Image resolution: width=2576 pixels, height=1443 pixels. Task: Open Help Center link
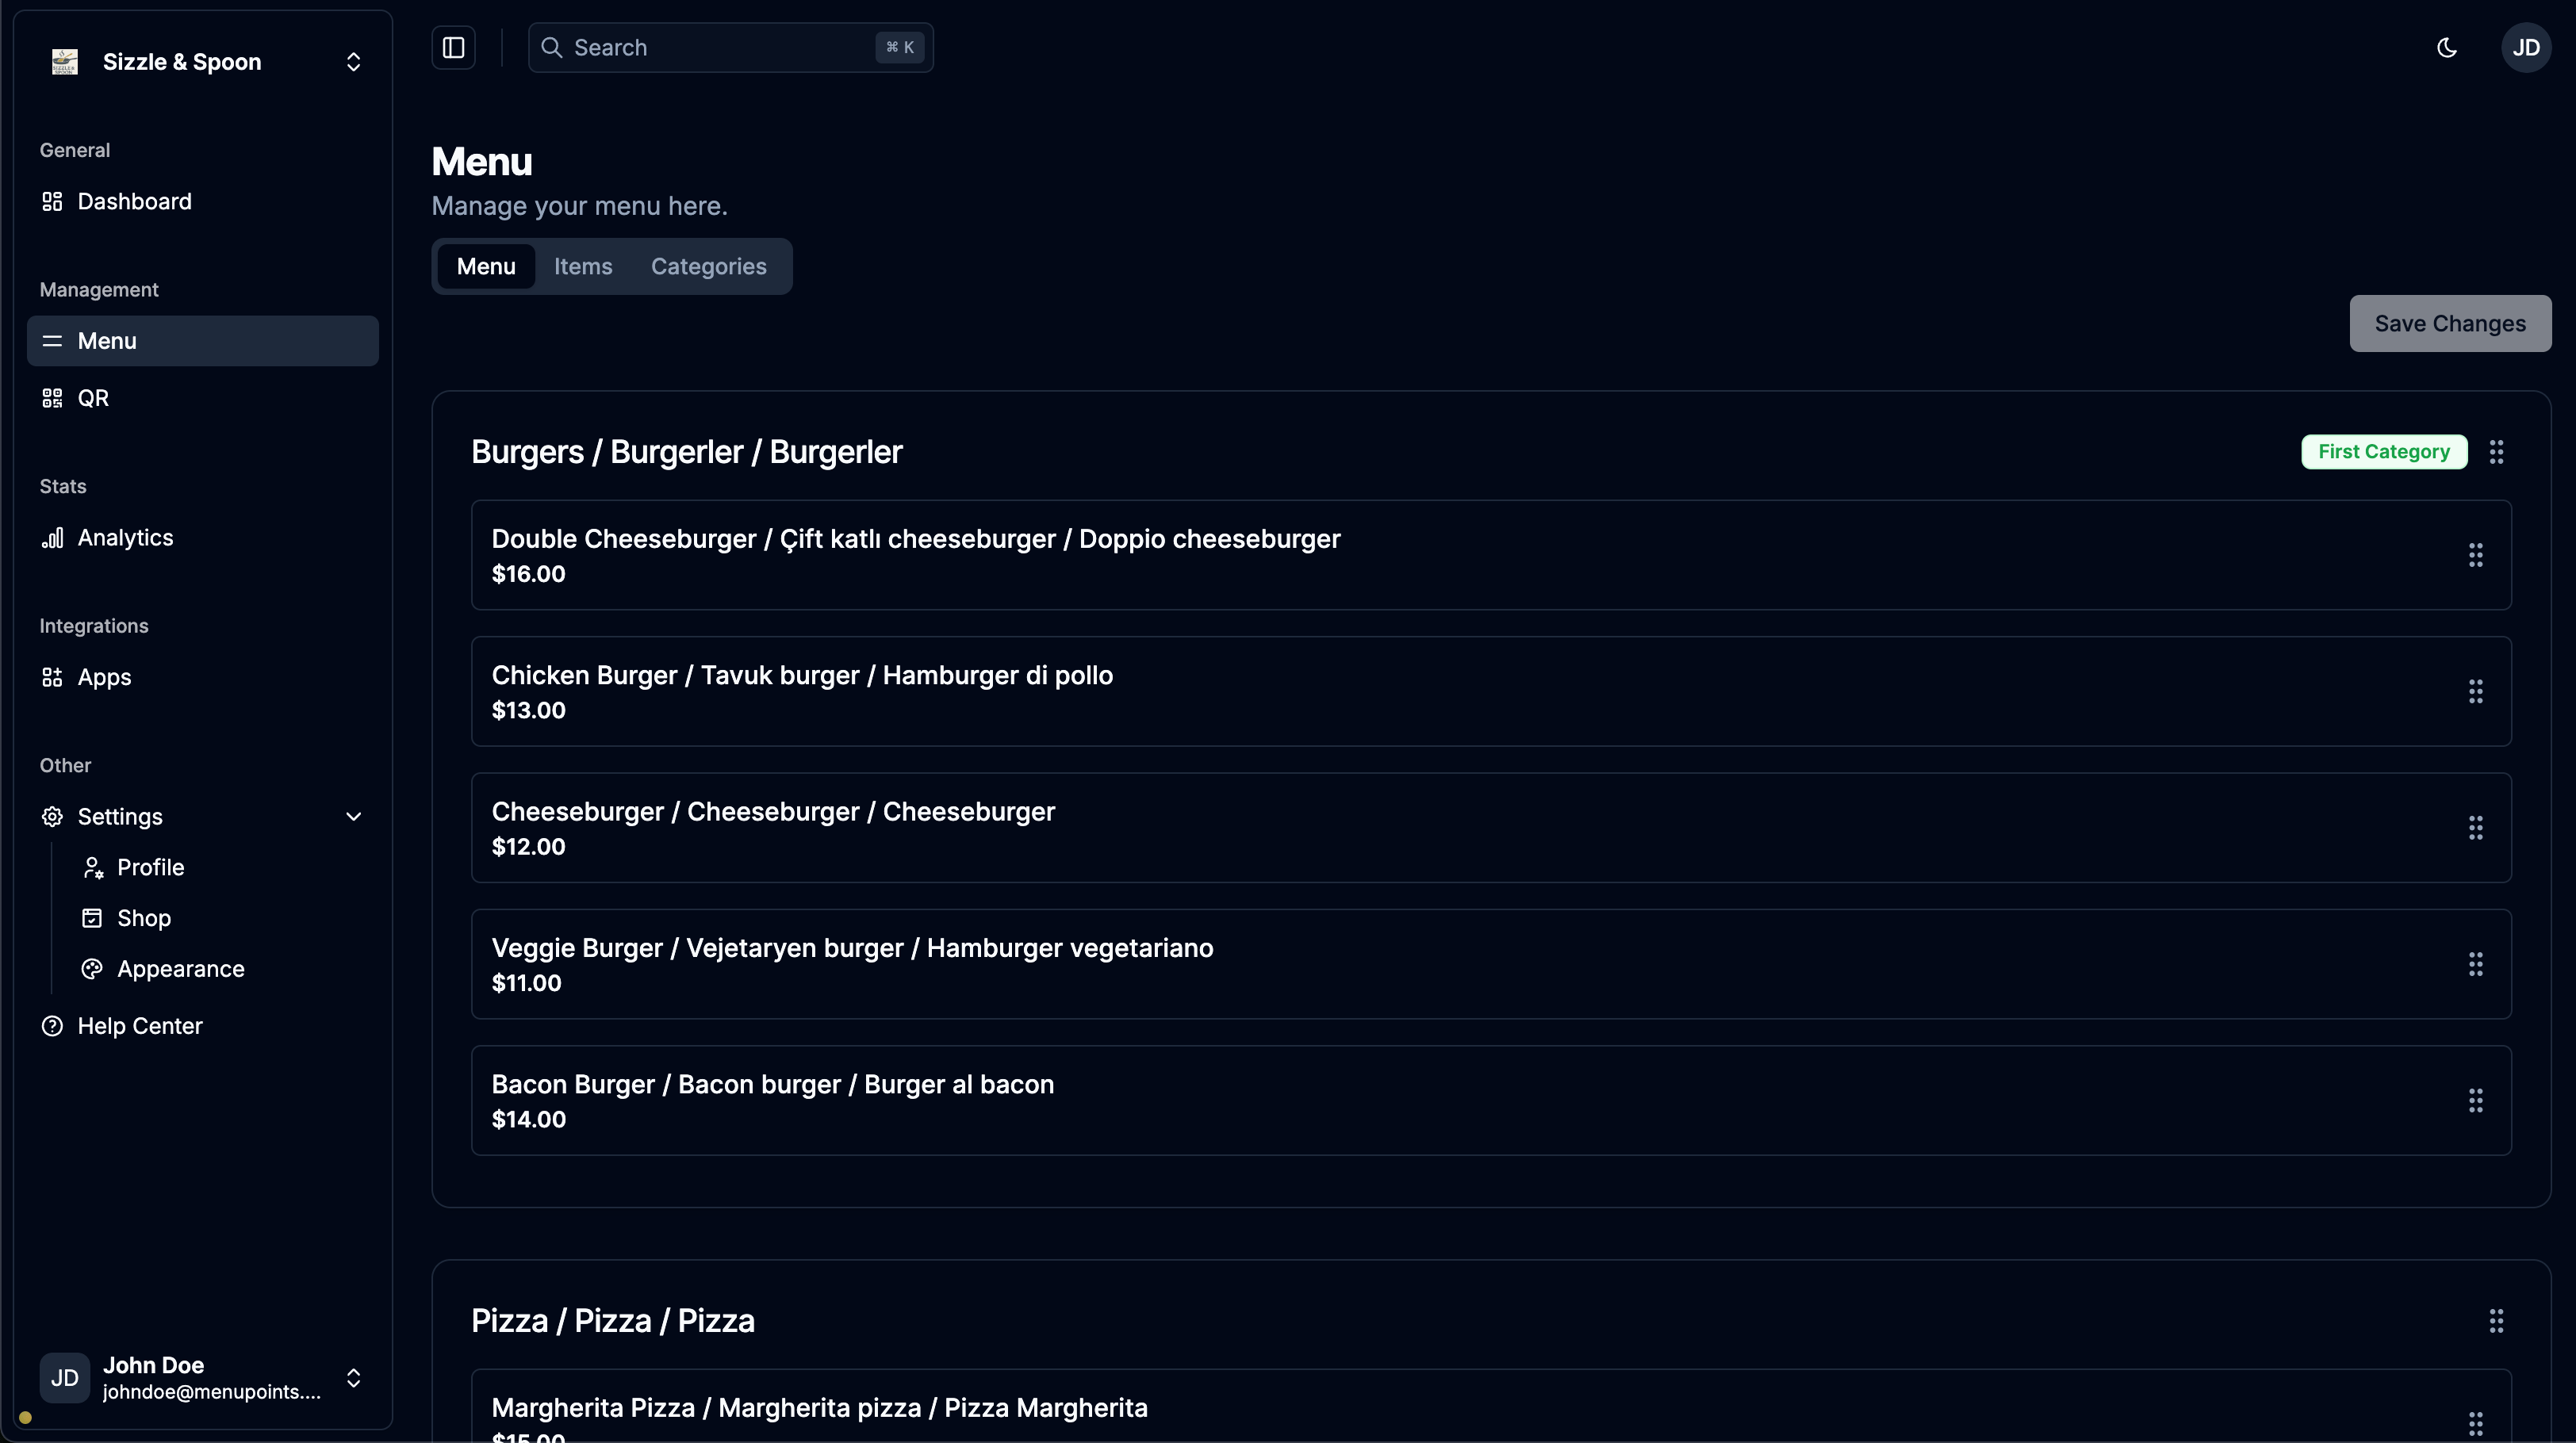(x=139, y=1026)
